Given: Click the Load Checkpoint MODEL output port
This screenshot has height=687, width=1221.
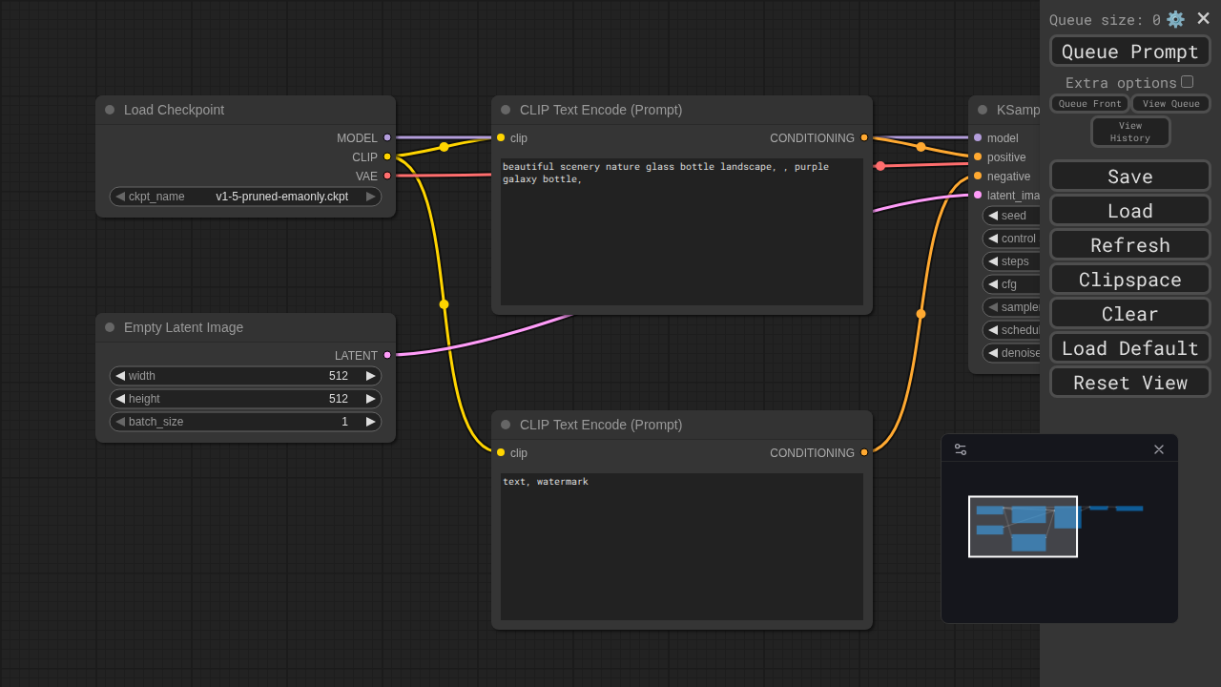Looking at the screenshot, I should click(x=387, y=137).
